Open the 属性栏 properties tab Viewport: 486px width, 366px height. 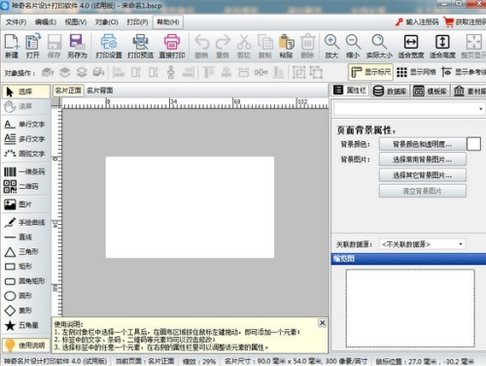pos(350,91)
